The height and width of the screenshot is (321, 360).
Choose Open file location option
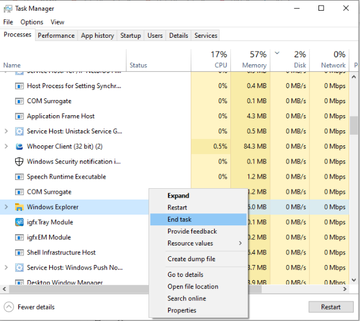(x=198, y=286)
